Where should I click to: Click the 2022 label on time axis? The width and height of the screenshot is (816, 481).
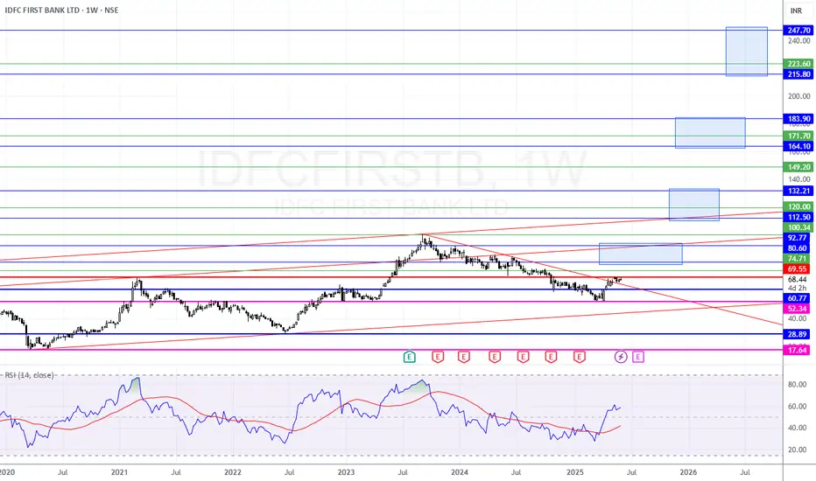pyautogui.click(x=233, y=472)
